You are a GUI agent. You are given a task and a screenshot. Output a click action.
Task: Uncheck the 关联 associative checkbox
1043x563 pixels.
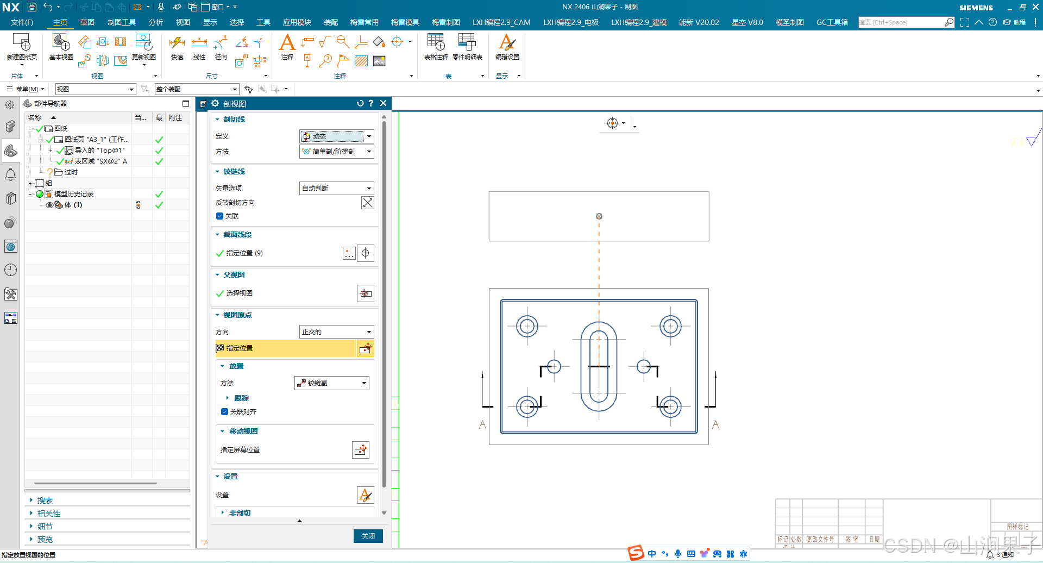click(x=219, y=216)
